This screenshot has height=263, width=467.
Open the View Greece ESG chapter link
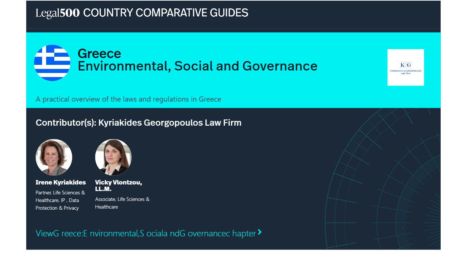(146, 233)
